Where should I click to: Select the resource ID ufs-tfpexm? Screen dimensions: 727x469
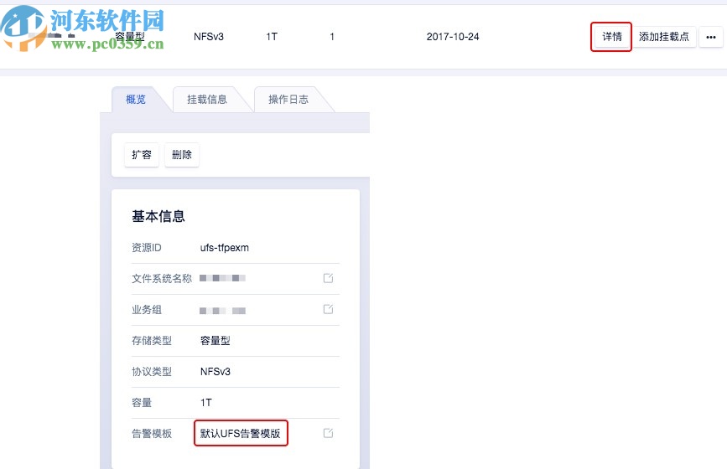[x=225, y=248]
